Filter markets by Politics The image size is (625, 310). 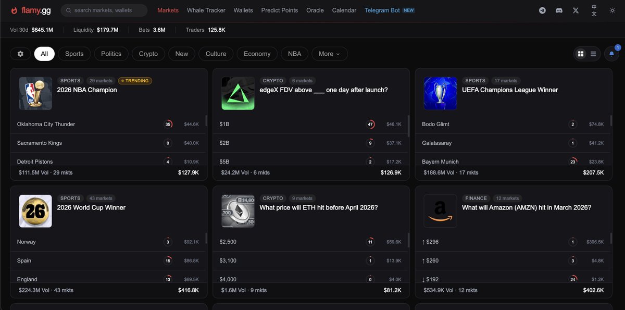tap(111, 54)
